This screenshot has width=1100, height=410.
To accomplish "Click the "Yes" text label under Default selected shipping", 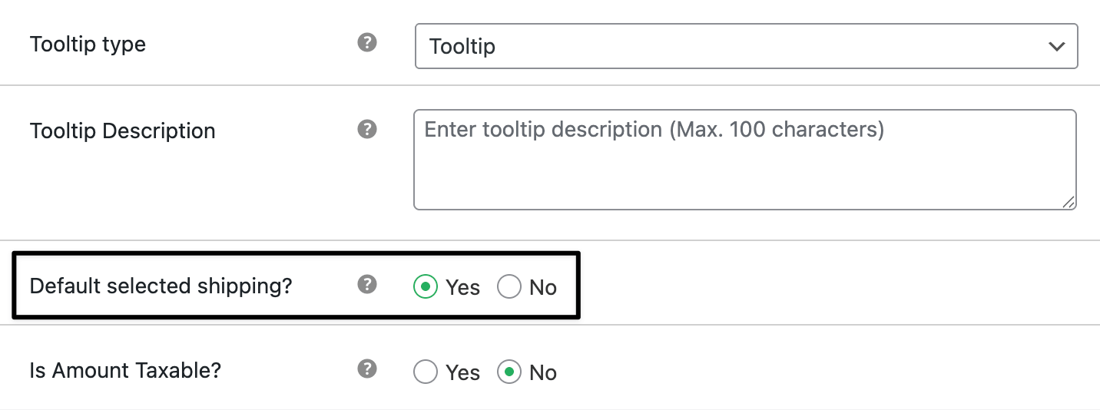I will pyautogui.click(x=462, y=288).
